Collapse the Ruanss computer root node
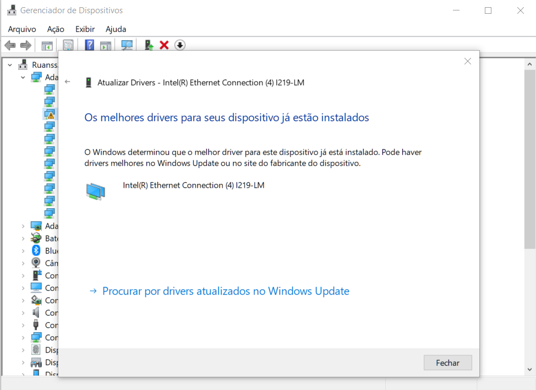 pyautogui.click(x=10, y=65)
